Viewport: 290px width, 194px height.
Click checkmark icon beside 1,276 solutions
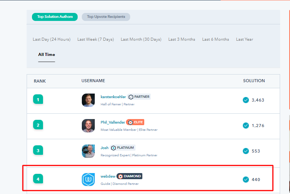point(246,126)
